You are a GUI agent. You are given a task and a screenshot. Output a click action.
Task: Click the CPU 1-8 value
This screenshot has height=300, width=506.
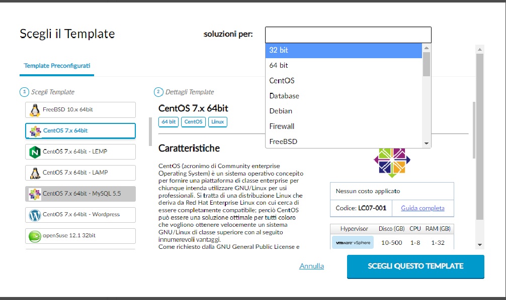415,243
